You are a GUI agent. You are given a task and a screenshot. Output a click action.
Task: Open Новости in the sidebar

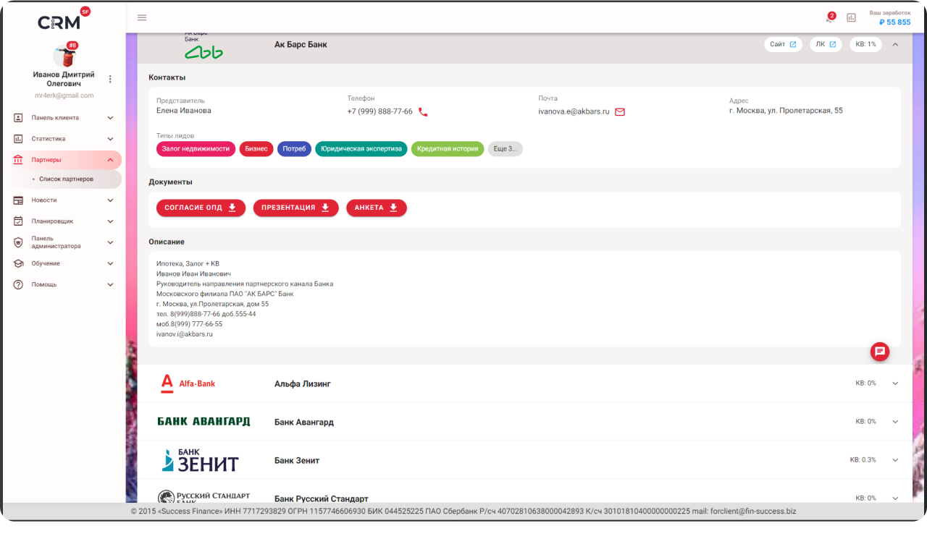tap(64, 200)
